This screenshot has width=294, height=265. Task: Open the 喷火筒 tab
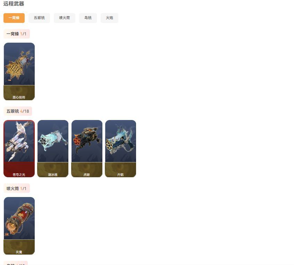tap(65, 18)
